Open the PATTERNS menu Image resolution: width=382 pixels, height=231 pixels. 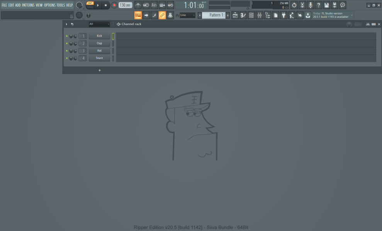28,5
